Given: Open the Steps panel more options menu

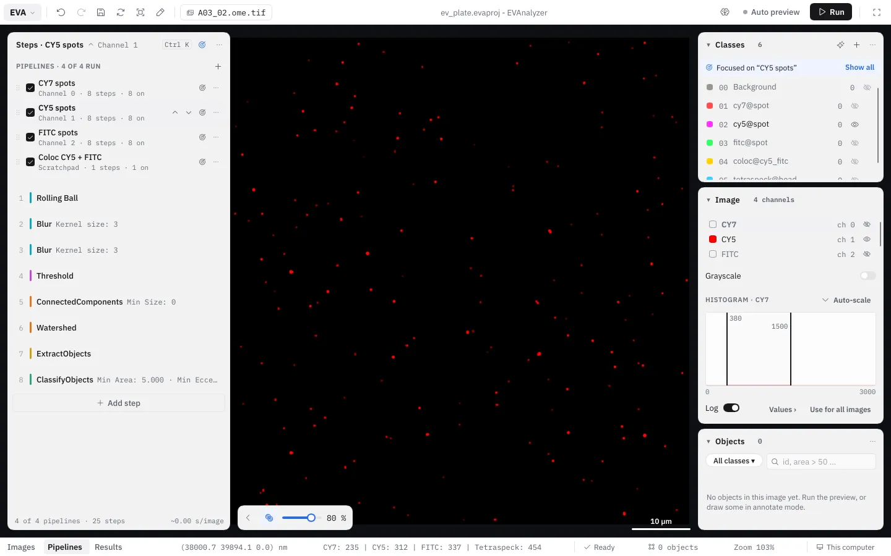Looking at the screenshot, I should [x=219, y=45].
